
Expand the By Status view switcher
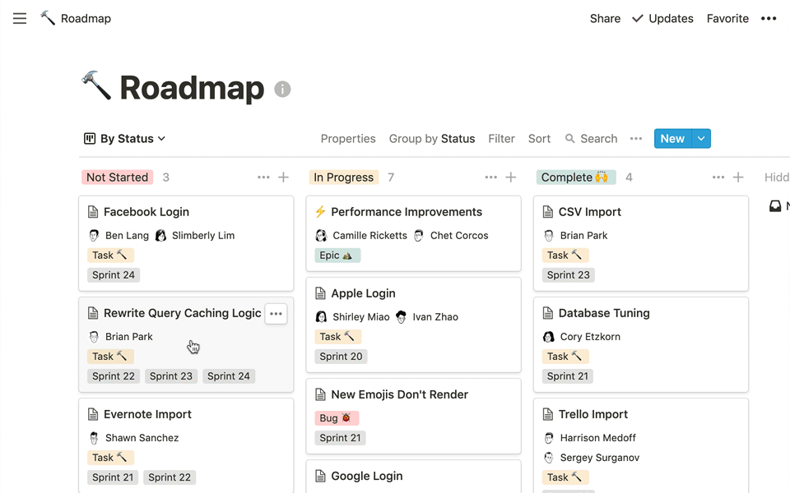pos(125,139)
